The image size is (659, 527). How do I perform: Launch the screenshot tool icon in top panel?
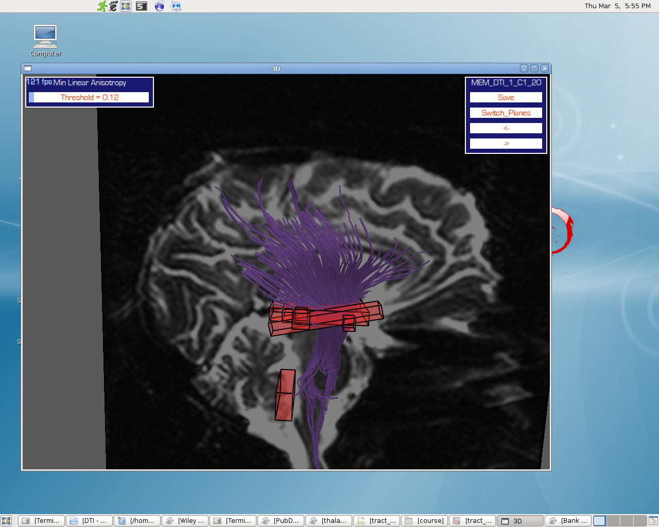[126, 6]
